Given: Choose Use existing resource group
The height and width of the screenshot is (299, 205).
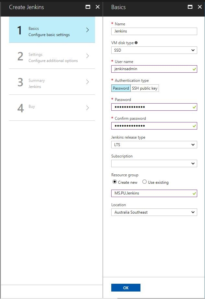Looking at the screenshot, I should point(144,182).
